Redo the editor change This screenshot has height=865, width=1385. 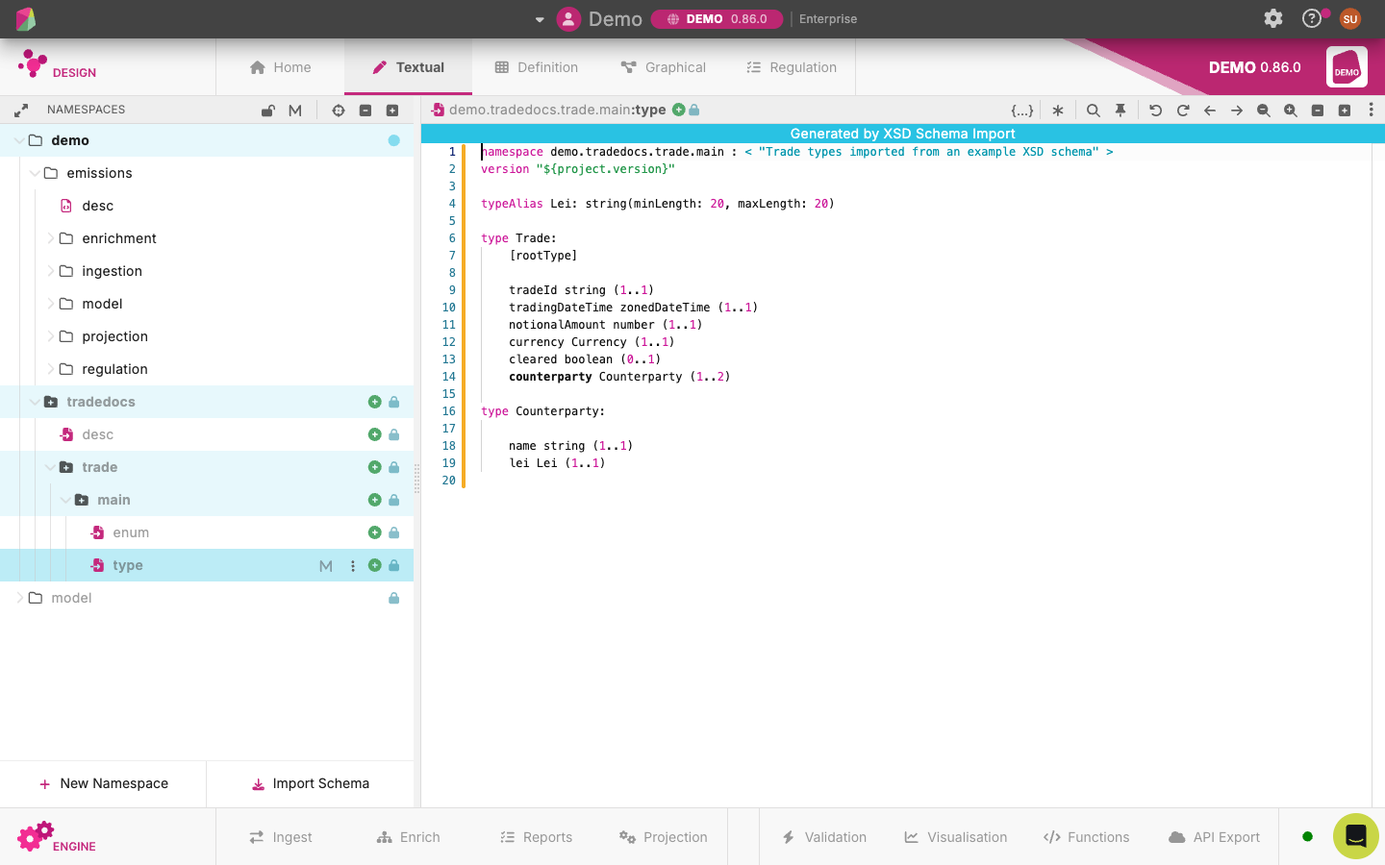[1183, 111]
